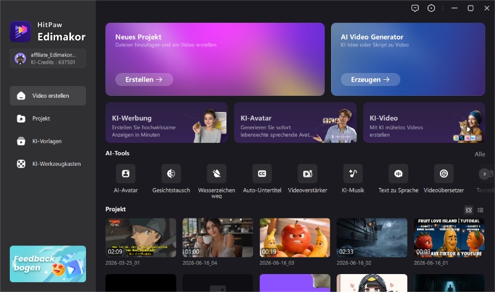
Task: Open the feedback message icon in title bar
Action: 415,8
